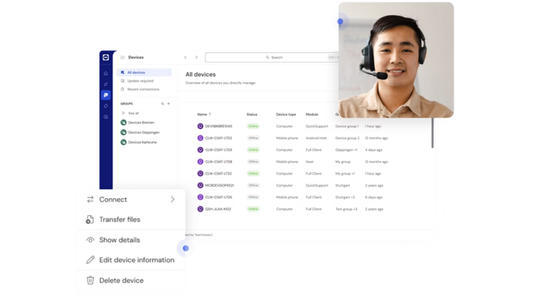This screenshot has width=534, height=302.
Task: Click the Device group 2 cell
Action: pyautogui.click(x=347, y=138)
